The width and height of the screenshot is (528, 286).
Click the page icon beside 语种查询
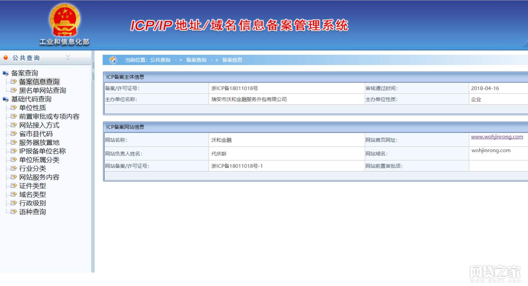[x=13, y=212]
